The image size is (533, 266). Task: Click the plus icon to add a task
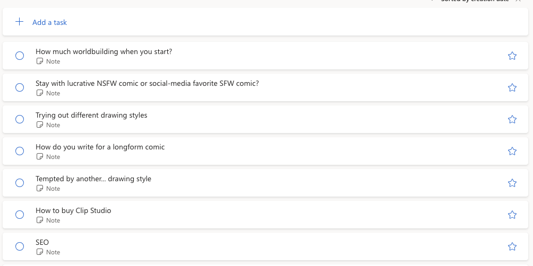pyautogui.click(x=20, y=22)
